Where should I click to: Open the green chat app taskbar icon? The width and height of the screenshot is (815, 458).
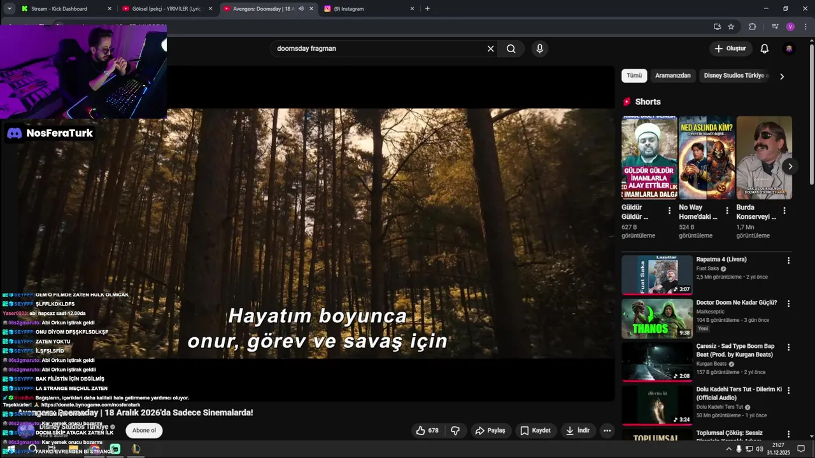point(115,449)
